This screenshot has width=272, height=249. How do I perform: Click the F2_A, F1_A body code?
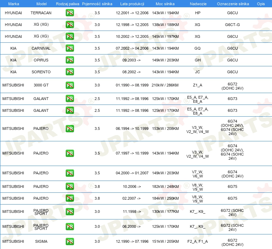198,241
